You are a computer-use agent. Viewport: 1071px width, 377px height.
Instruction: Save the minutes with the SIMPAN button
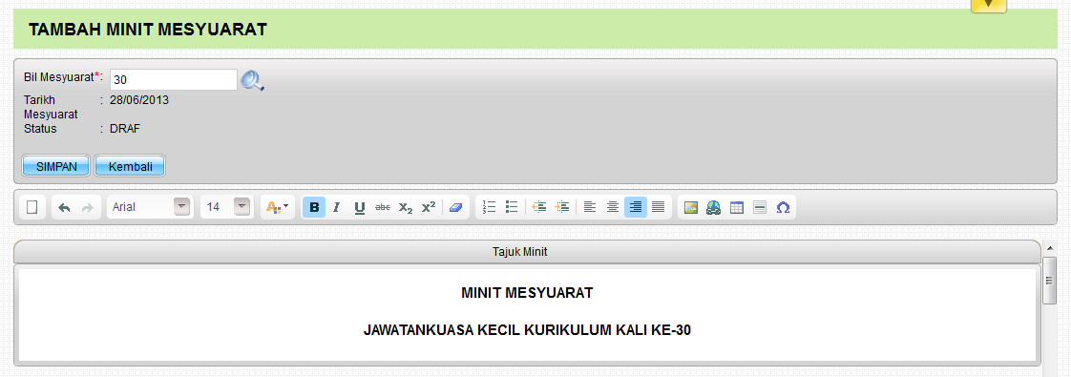pos(56,166)
